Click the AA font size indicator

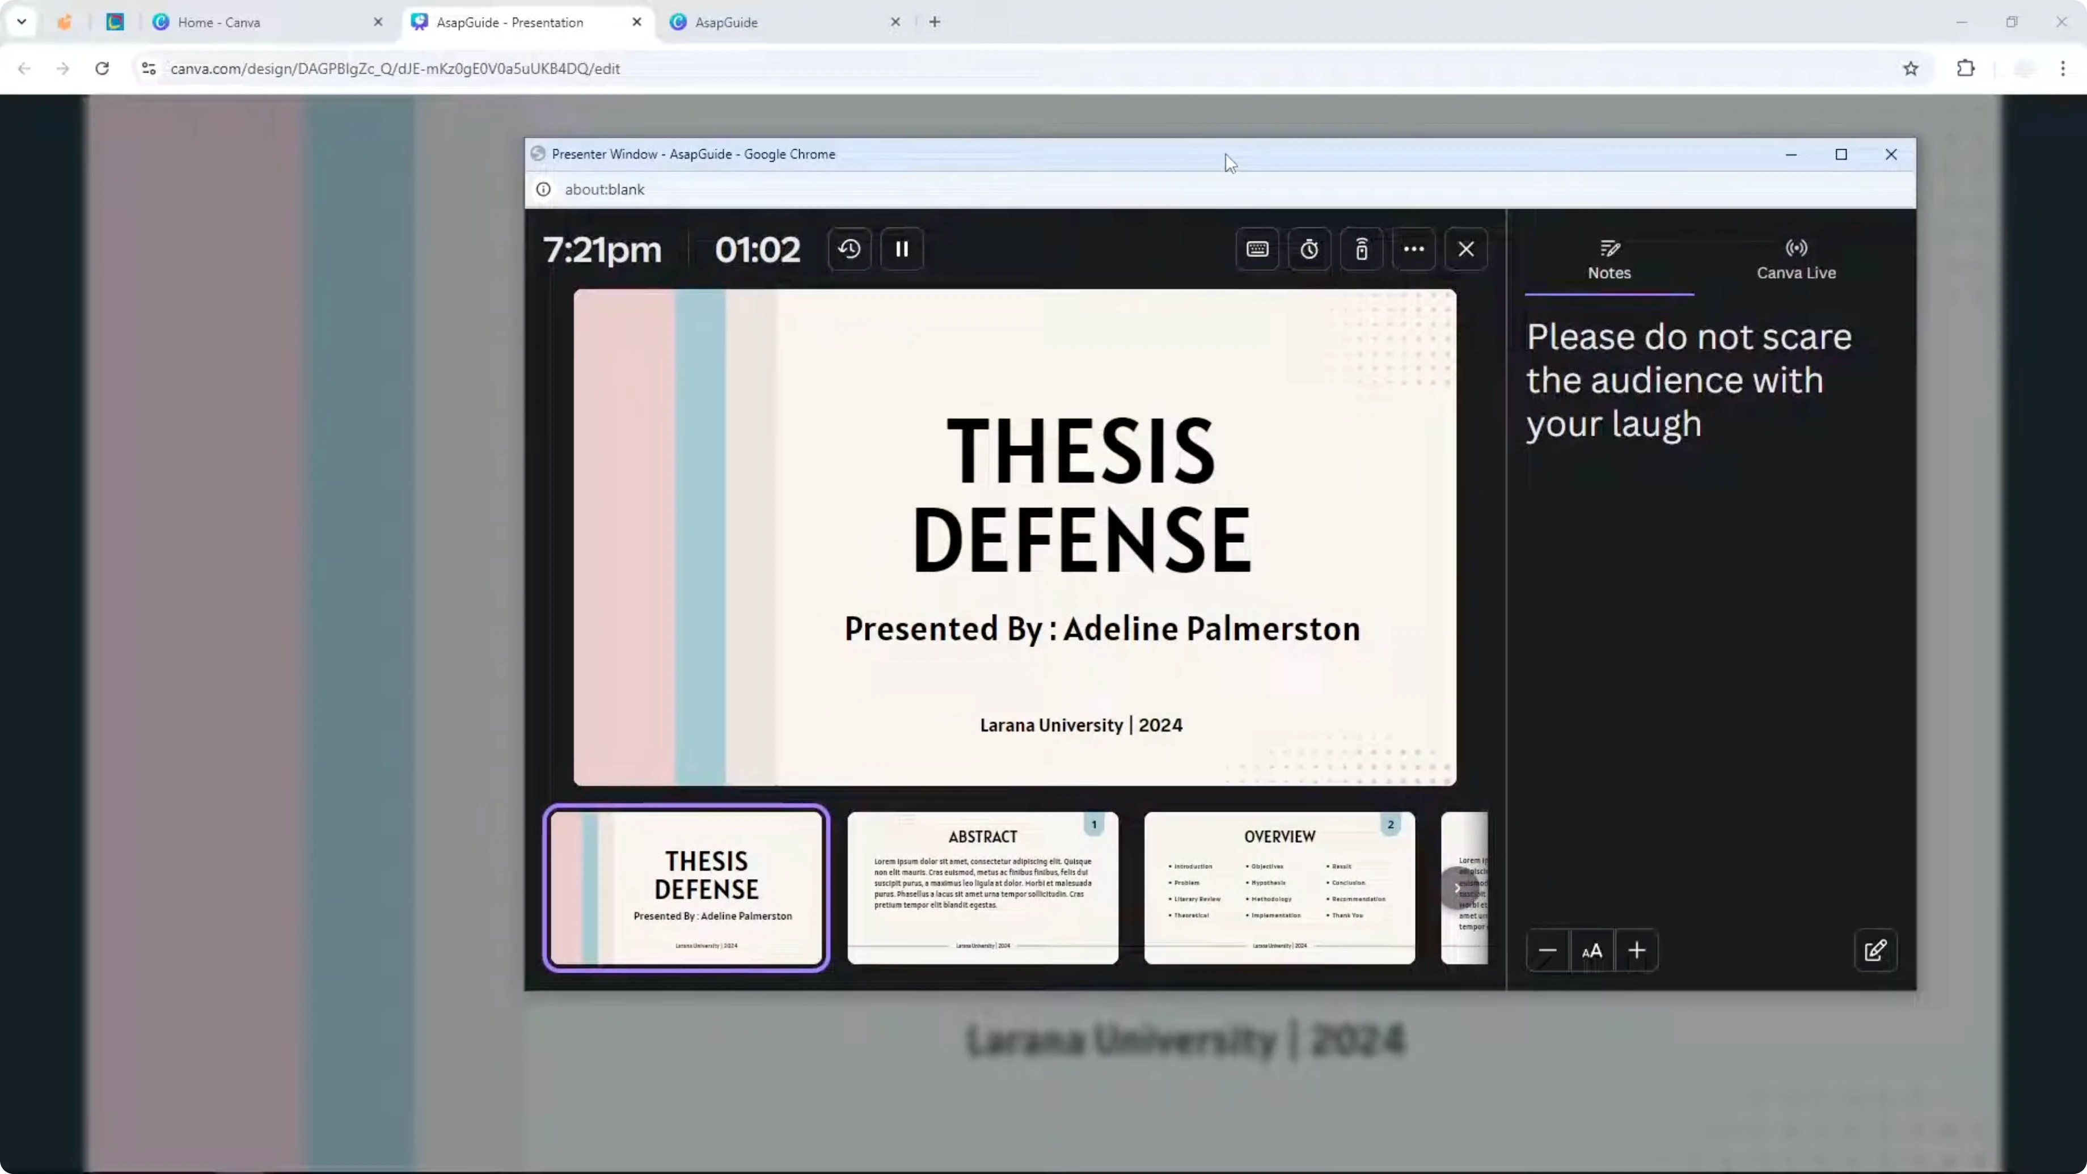coord(1592,951)
